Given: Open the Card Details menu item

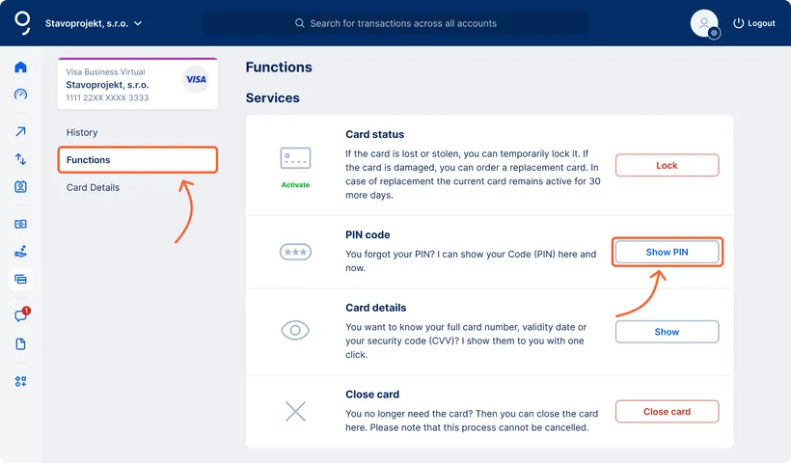Looking at the screenshot, I should tap(93, 187).
